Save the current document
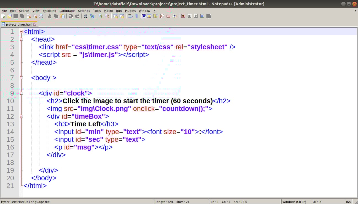 coord(15,16)
